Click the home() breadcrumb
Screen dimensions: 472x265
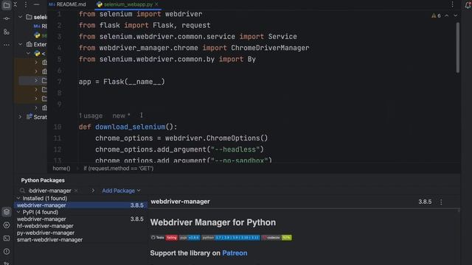point(61,169)
